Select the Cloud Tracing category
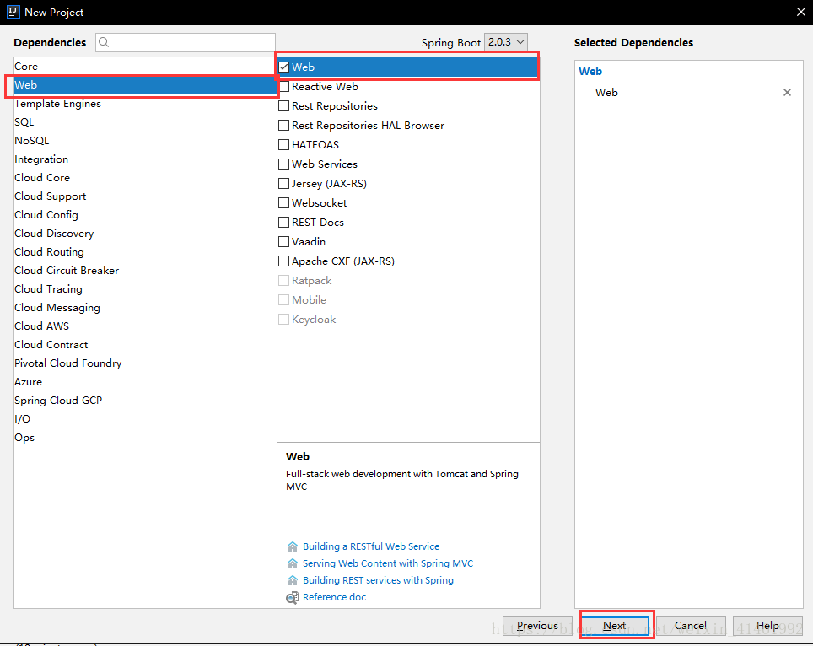813x646 pixels. (x=145, y=289)
